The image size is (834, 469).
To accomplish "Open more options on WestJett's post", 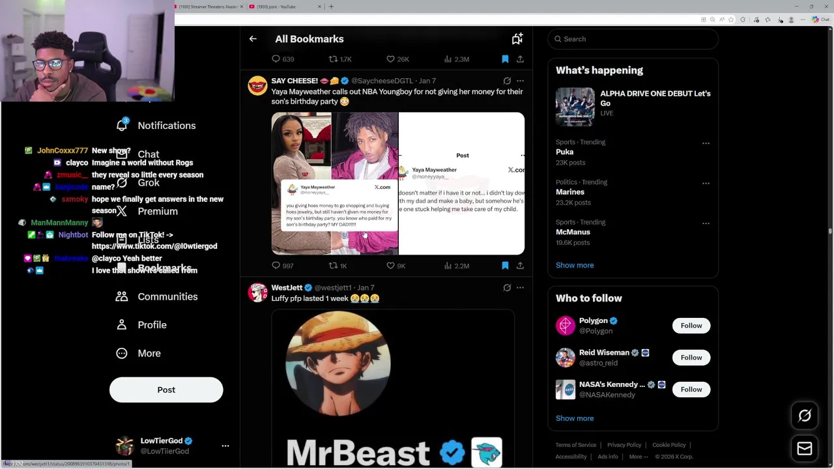I will (520, 287).
